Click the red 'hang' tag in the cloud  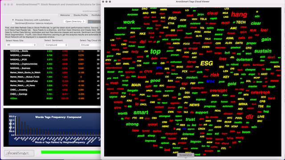[x=239, y=14]
